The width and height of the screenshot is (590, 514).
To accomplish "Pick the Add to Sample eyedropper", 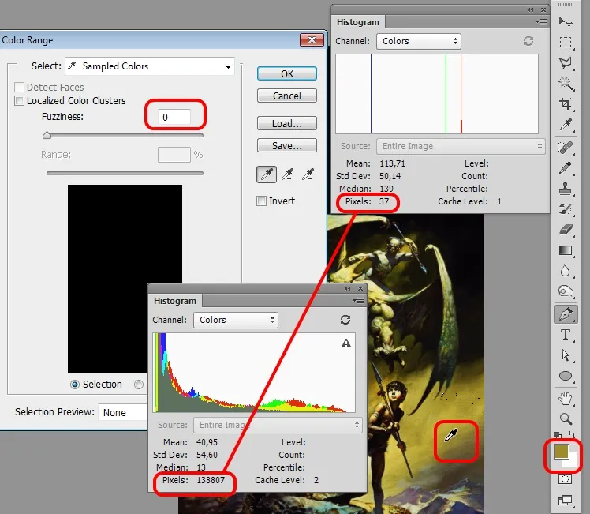I will click(x=287, y=174).
